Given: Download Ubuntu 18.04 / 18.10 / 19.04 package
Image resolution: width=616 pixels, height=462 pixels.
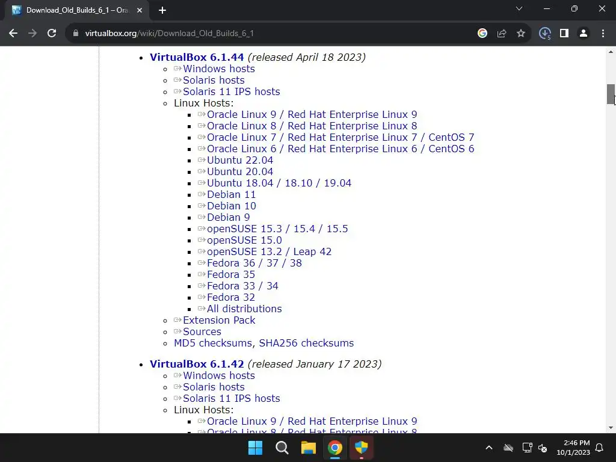Looking at the screenshot, I should click(x=279, y=183).
